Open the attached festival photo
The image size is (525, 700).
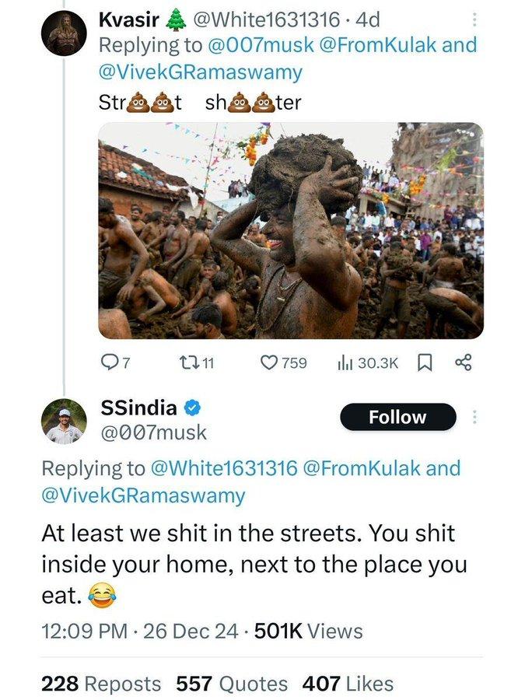pos(291,230)
